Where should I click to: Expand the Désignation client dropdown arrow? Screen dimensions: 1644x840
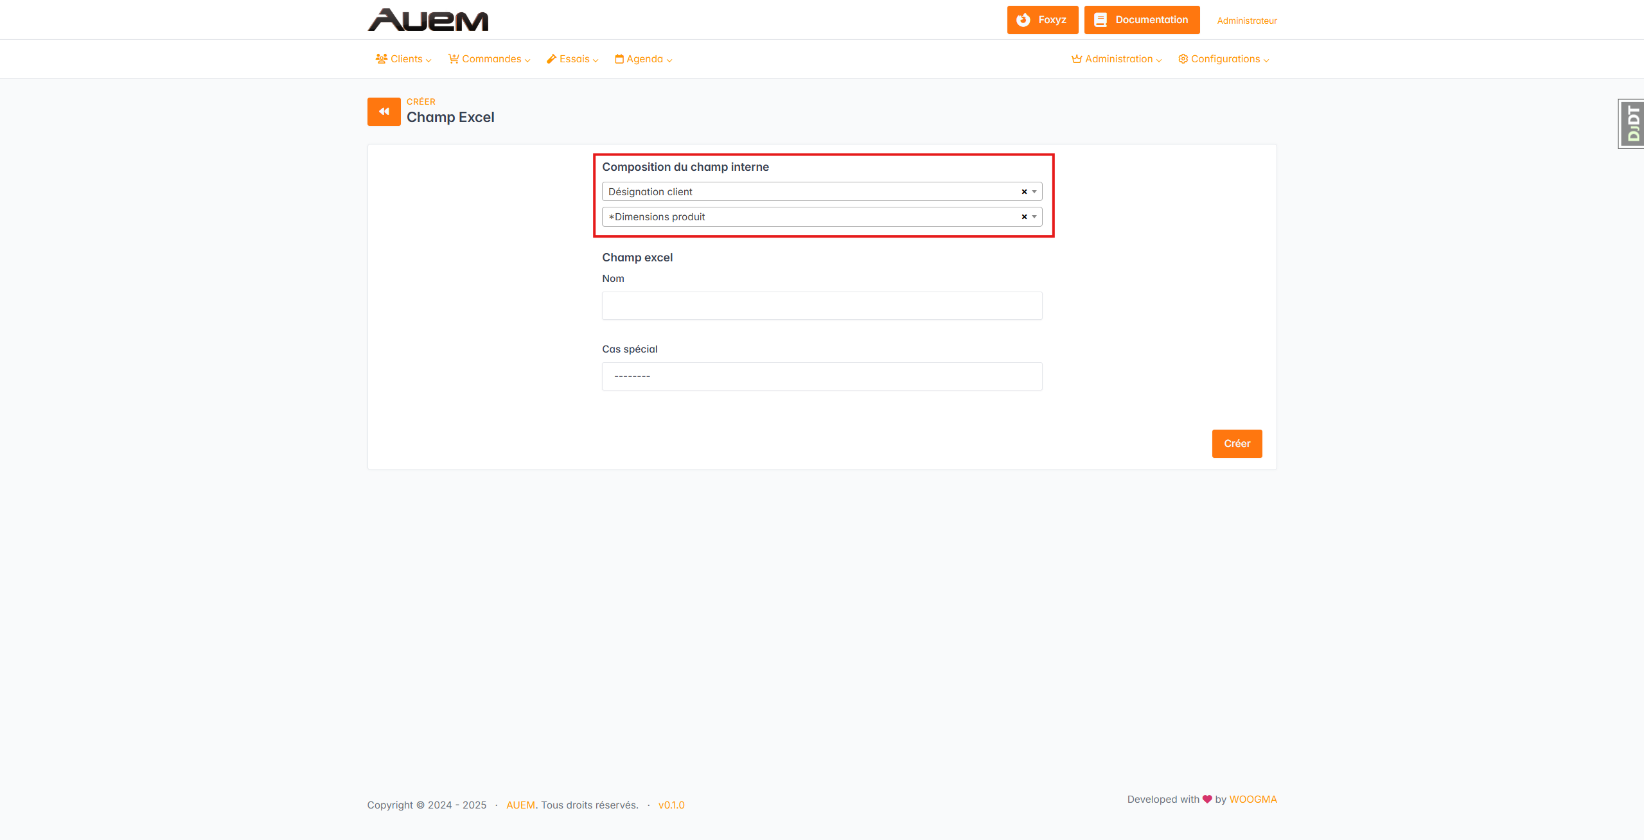click(1034, 192)
